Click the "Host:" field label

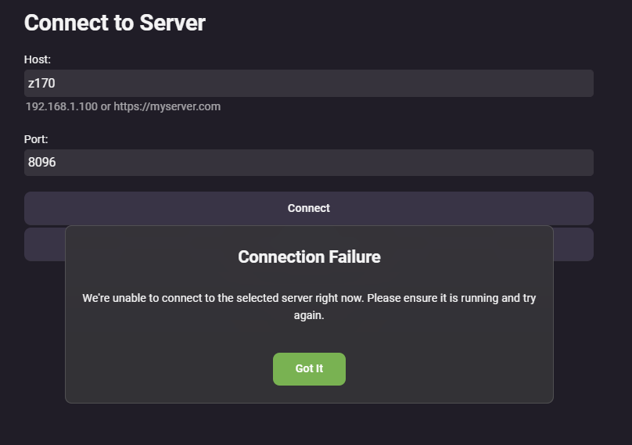click(38, 59)
